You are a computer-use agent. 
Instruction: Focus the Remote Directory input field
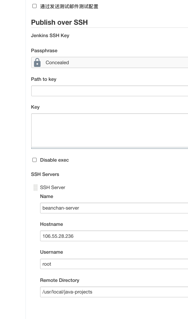(x=114, y=292)
